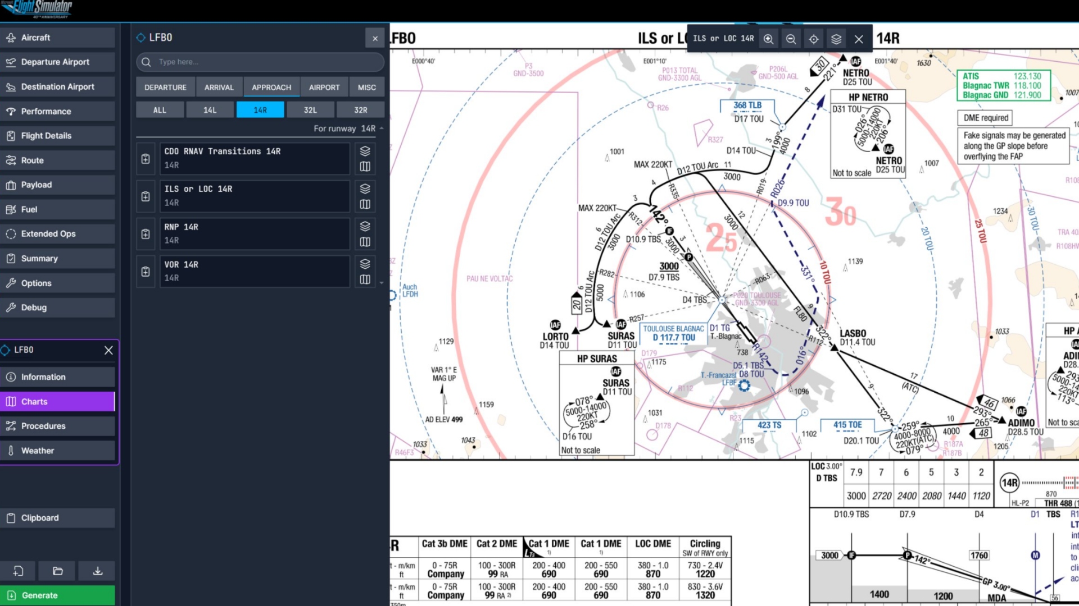The width and height of the screenshot is (1079, 606).
Task: Click the open folder icon
Action: (57, 571)
